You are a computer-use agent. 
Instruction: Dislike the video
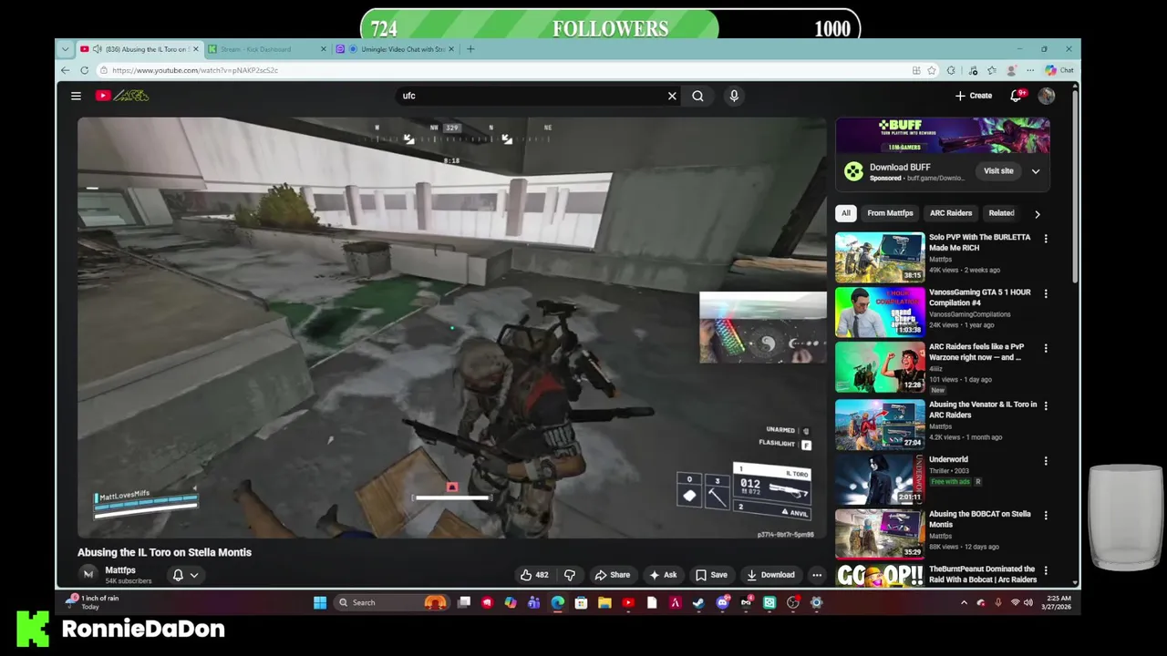pyautogui.click(x=570, y=575)
